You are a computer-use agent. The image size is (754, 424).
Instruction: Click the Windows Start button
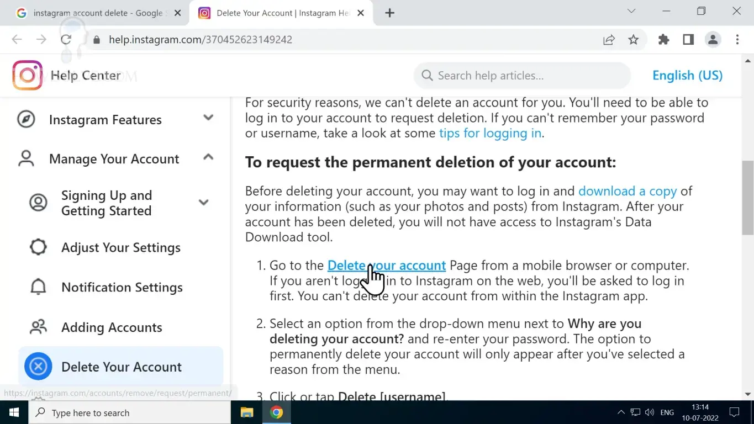[x=14, y=412]
